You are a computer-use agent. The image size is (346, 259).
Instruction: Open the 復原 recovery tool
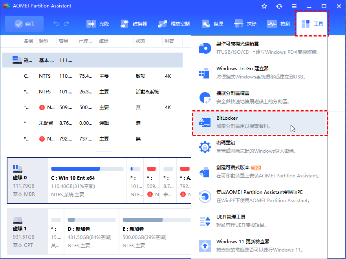[212, 24]
